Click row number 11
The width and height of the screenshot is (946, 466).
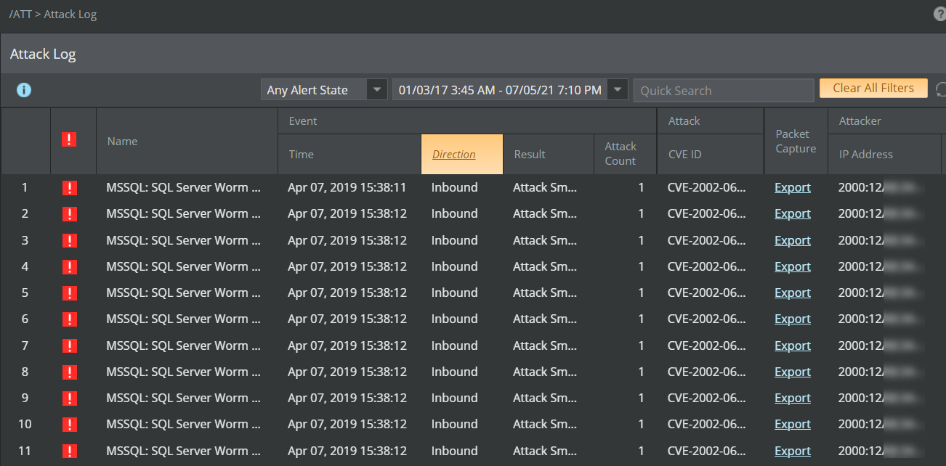(25, 451)
